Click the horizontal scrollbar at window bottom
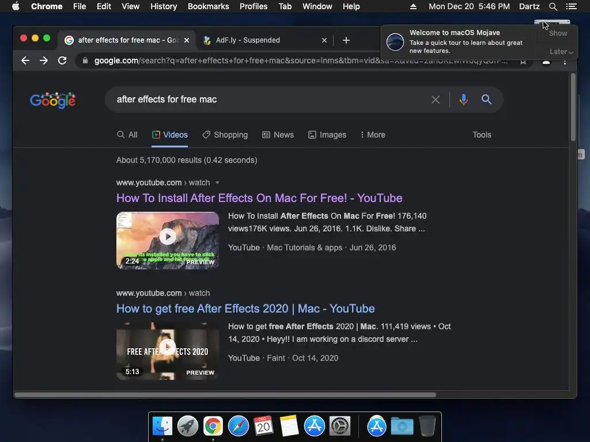The height and width of the screenshot is (442, 590). (225, 395)
